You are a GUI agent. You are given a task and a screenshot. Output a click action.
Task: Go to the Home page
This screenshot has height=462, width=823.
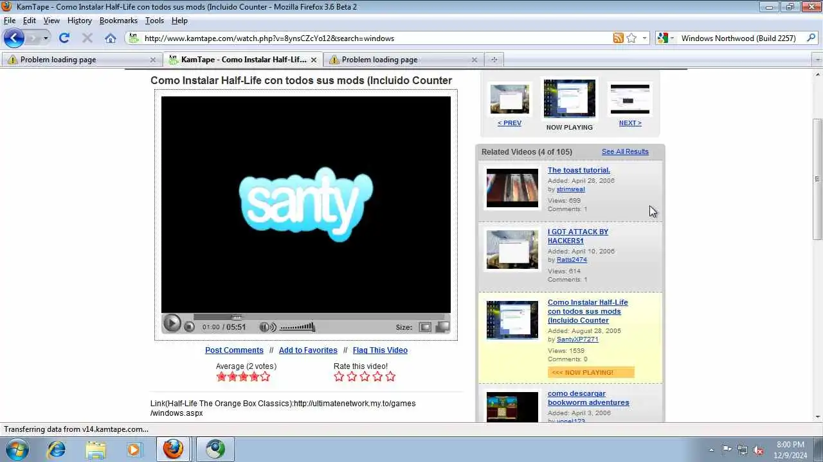tap(111, 38)
